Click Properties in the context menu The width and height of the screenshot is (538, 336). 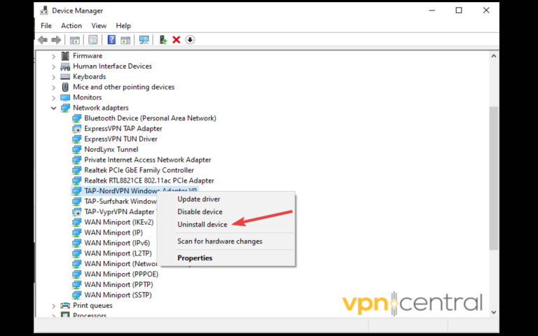coord(195,258)
